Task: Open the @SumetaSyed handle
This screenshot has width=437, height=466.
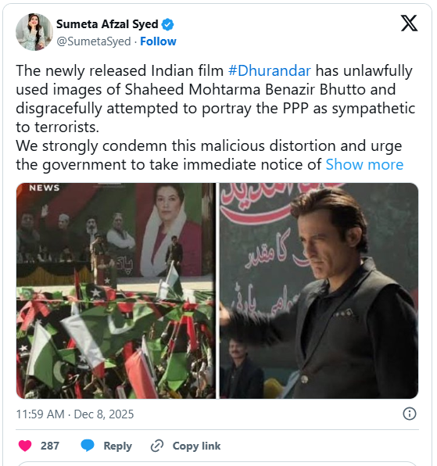Action: [x=94, y=41]
